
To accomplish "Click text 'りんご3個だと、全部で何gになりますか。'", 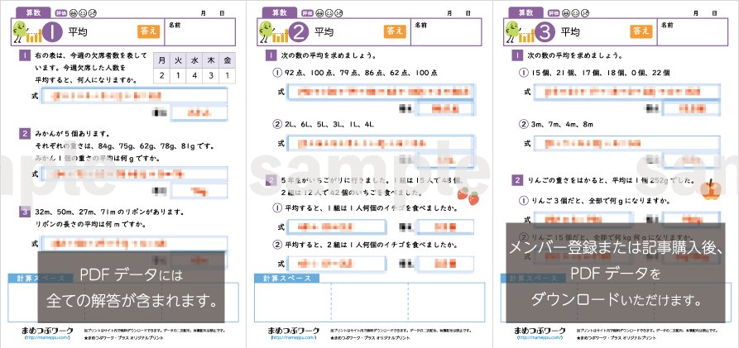I will pos(602,201).
